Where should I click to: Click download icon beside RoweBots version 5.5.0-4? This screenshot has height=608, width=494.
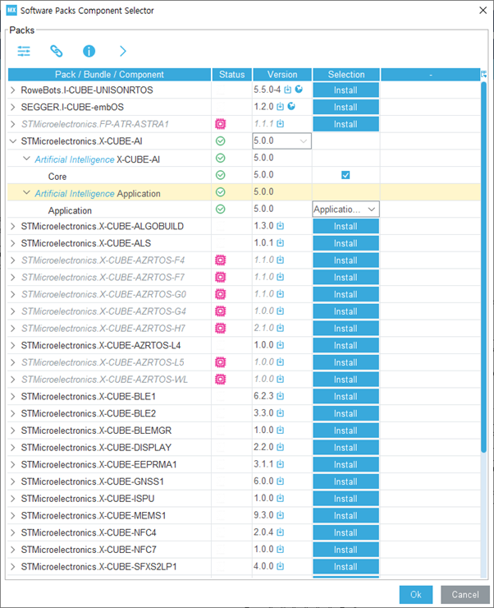pos(288,90)
